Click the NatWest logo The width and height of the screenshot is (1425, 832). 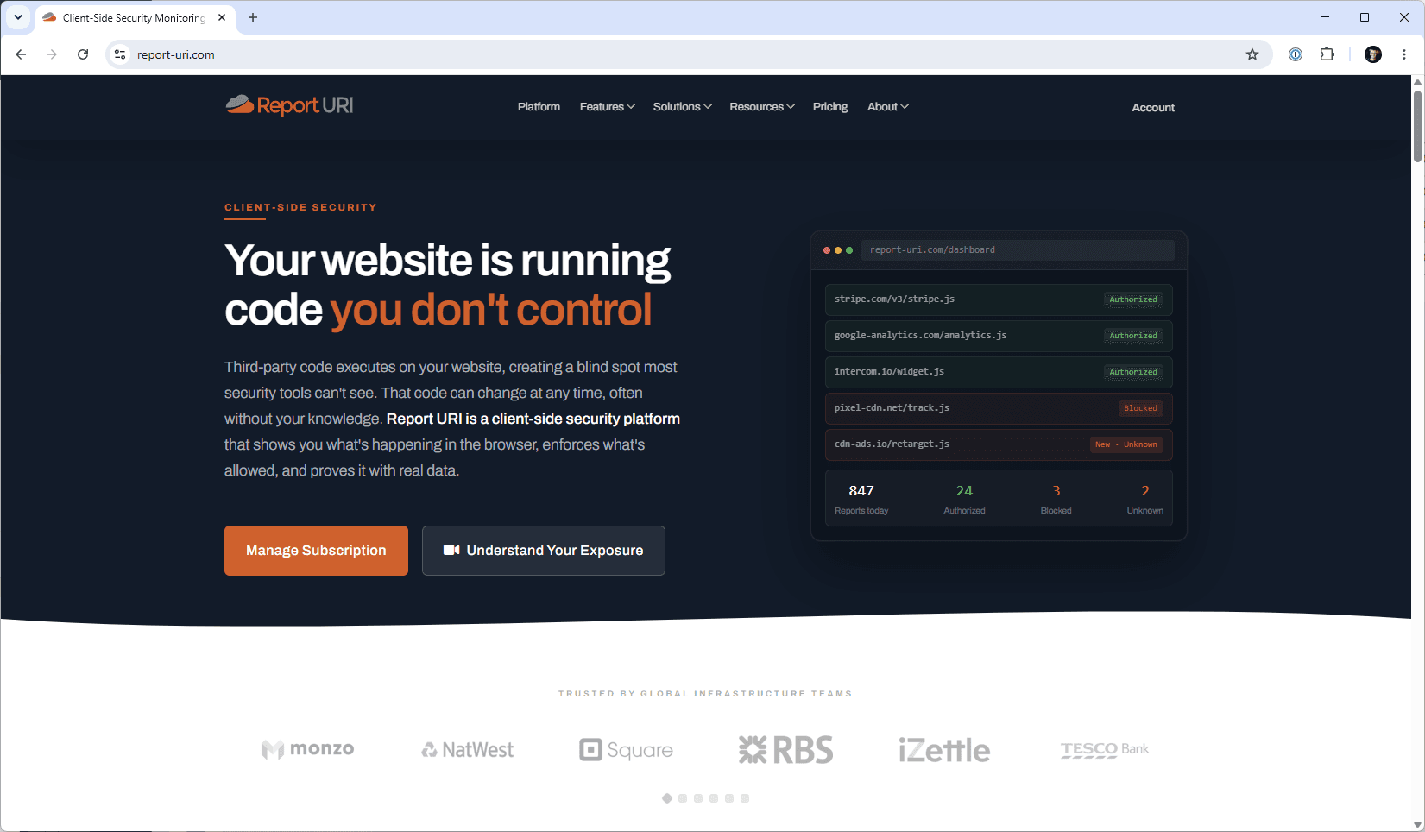[x=467, y=750]
